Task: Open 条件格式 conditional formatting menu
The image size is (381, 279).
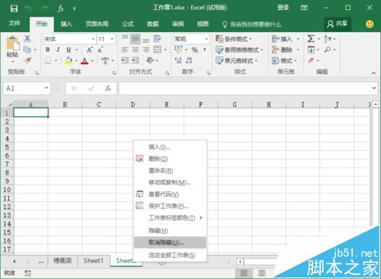Action: click(x=234, y=39)
